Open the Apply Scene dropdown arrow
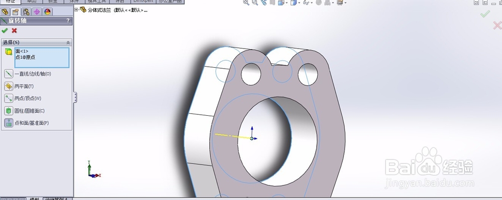The image size is (502, 200). point(333,3)
